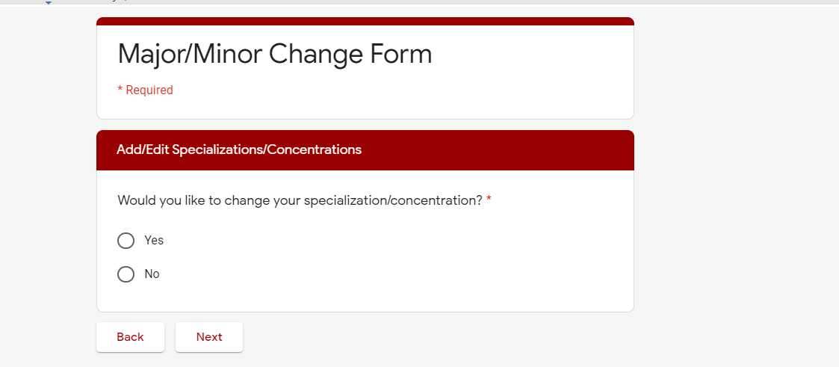Screen dimensions: 839x367
Task: Click the red asterisk before "Required"
Action: [x=120, y=89]
